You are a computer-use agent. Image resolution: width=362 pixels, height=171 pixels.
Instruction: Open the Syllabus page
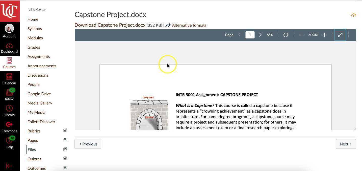point(35,29)
